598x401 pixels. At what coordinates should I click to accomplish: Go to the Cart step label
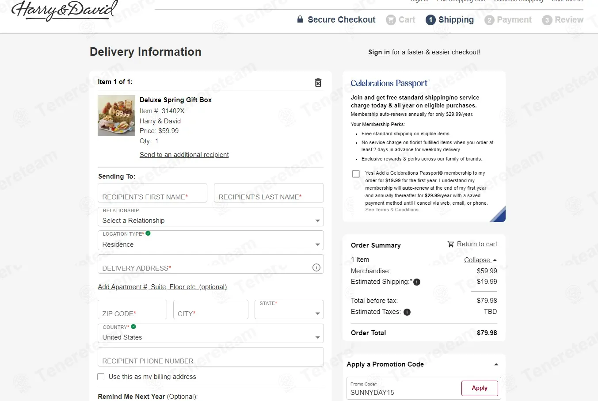(407, 20)
